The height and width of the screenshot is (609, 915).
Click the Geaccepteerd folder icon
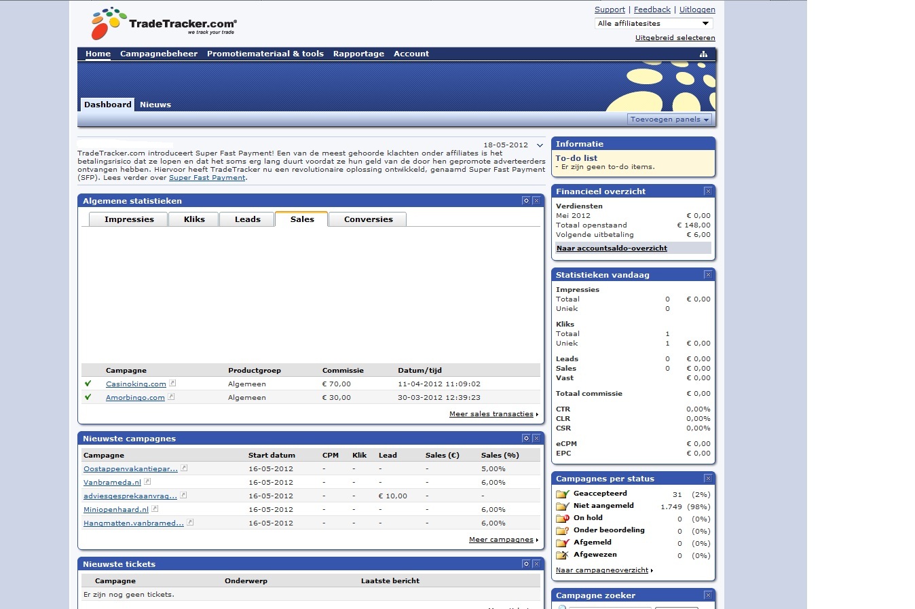562,494
